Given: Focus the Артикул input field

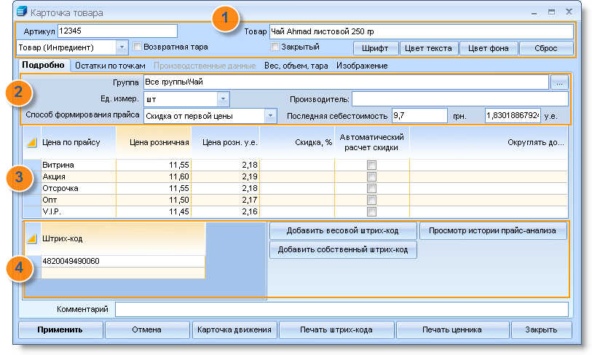Looking at the screenshot, I should tap(117, 31).
